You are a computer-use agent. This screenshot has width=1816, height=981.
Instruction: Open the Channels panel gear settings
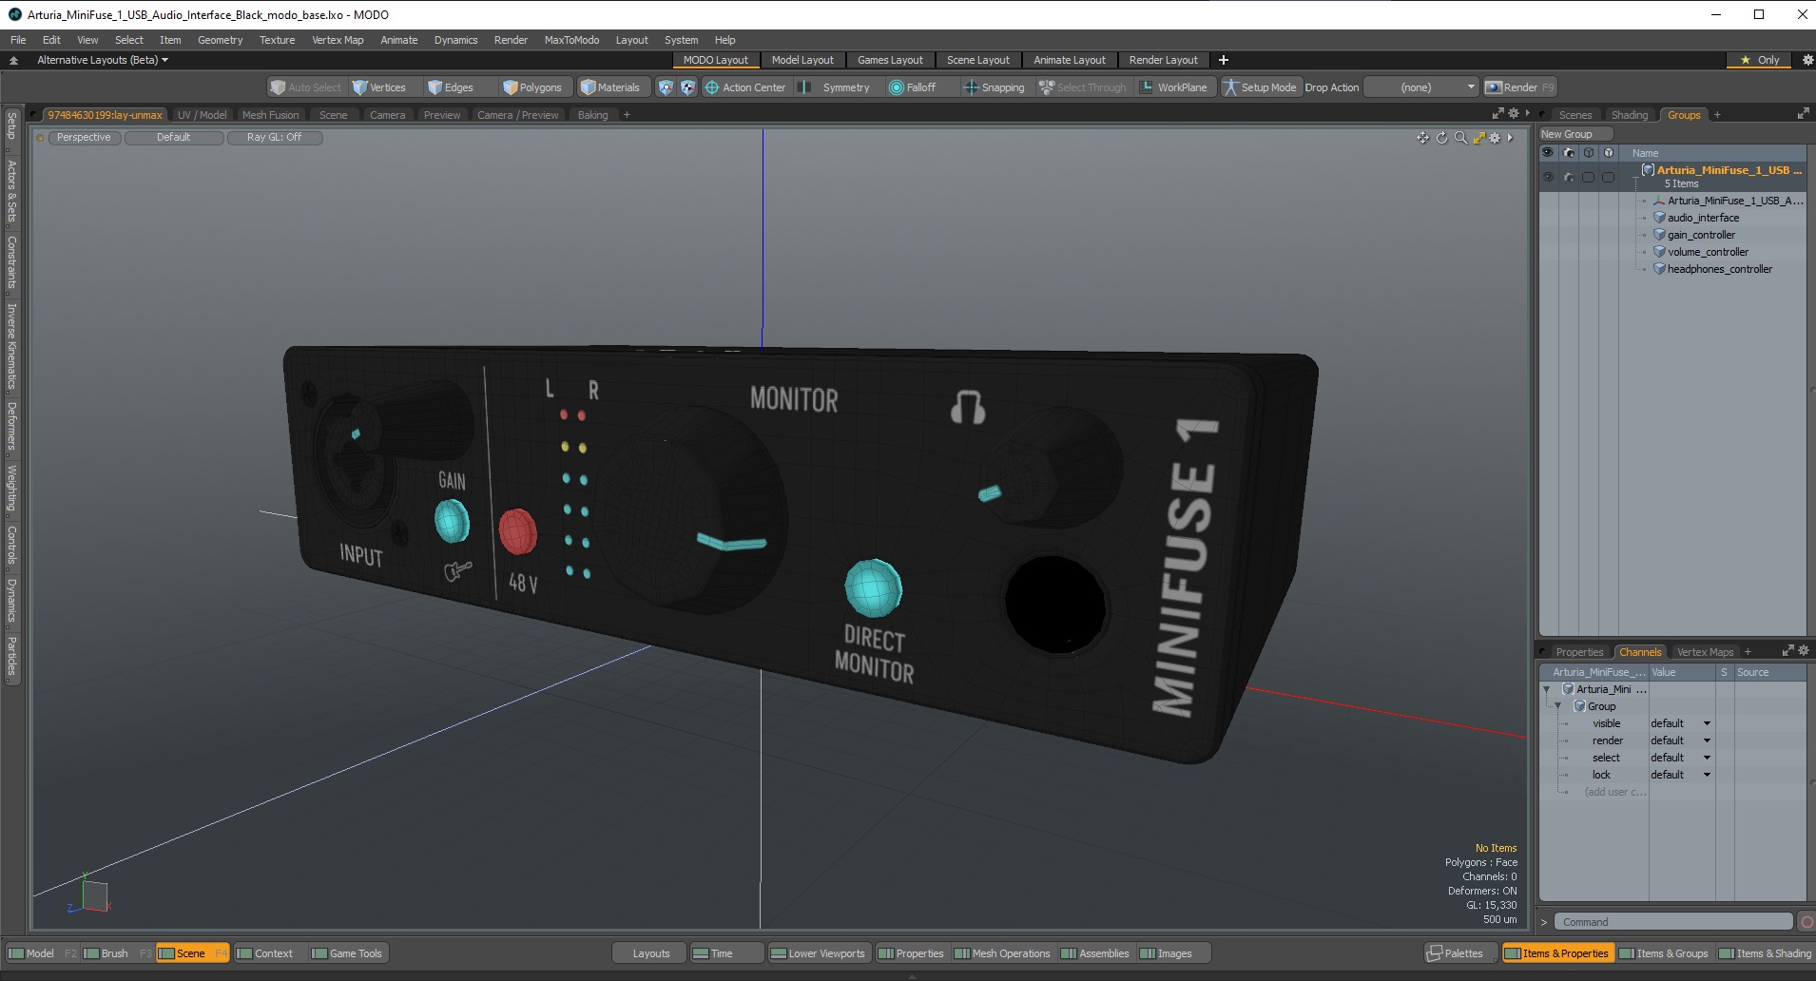point(1803,651)
